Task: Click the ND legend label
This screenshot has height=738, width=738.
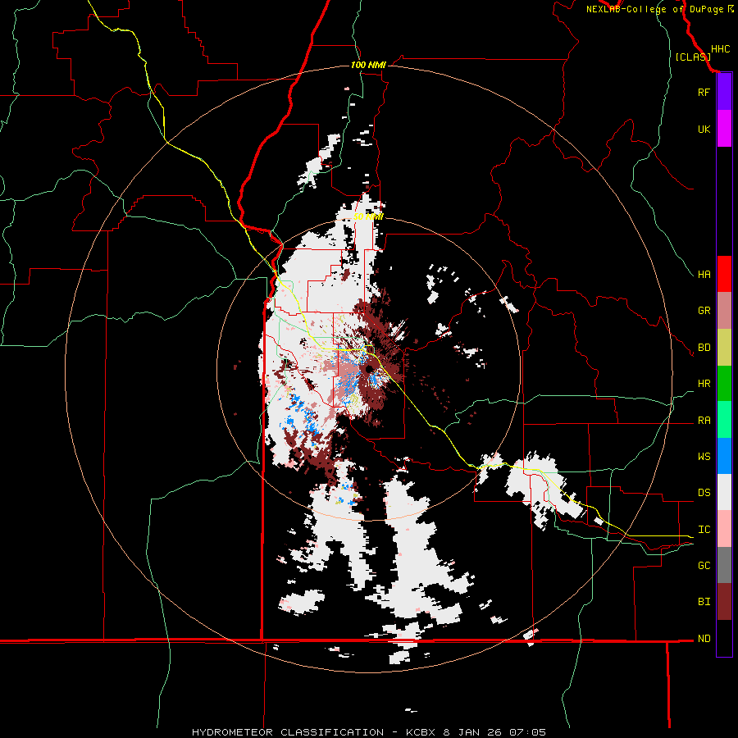Action: click(x=704, y=639)
